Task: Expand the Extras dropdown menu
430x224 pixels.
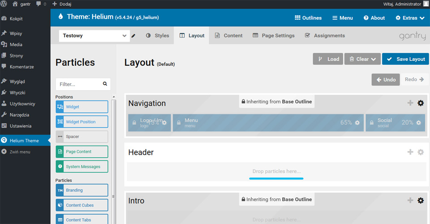Action: (410, 18)
